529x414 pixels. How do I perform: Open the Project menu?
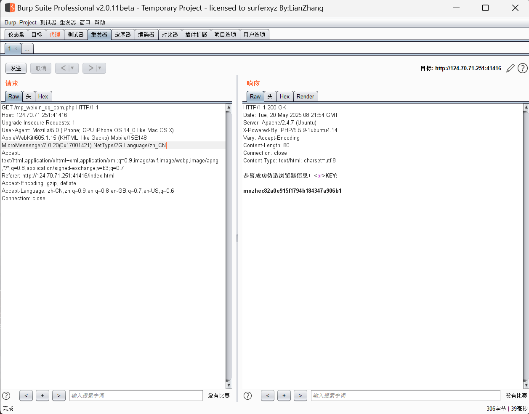click(x=28, y=22)
